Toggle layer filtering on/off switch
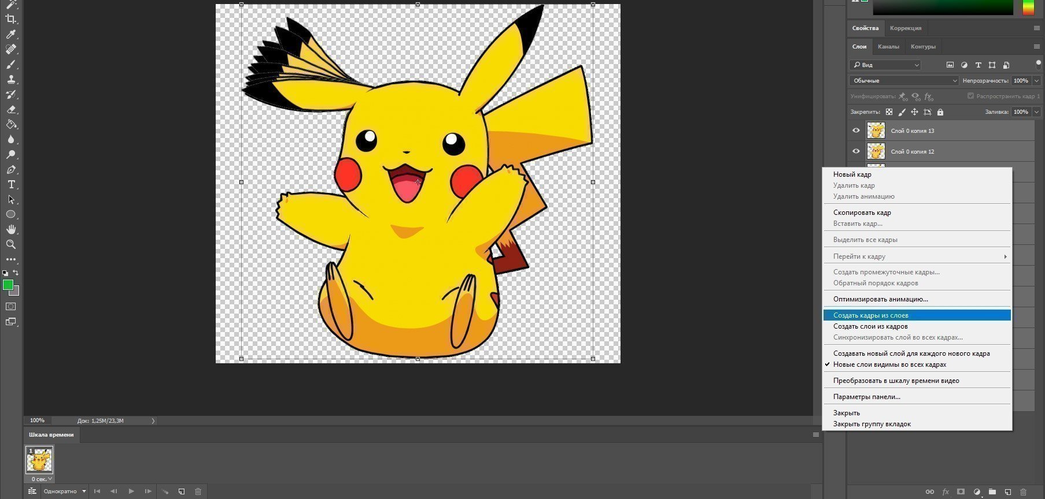 click(x=1038, y=65)
